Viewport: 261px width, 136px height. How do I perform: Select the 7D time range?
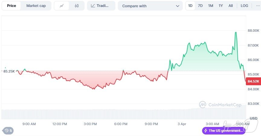coord(200,6)
